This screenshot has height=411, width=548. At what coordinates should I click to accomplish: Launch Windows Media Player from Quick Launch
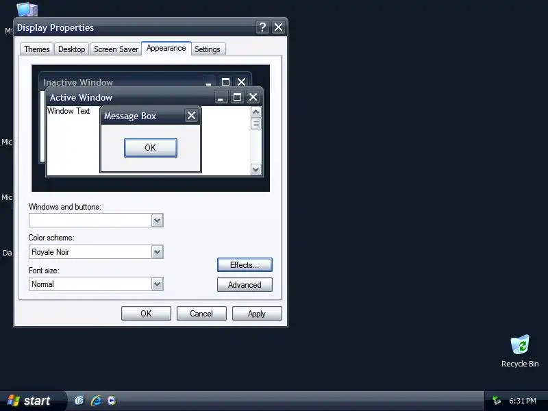[x=112, y=401]
